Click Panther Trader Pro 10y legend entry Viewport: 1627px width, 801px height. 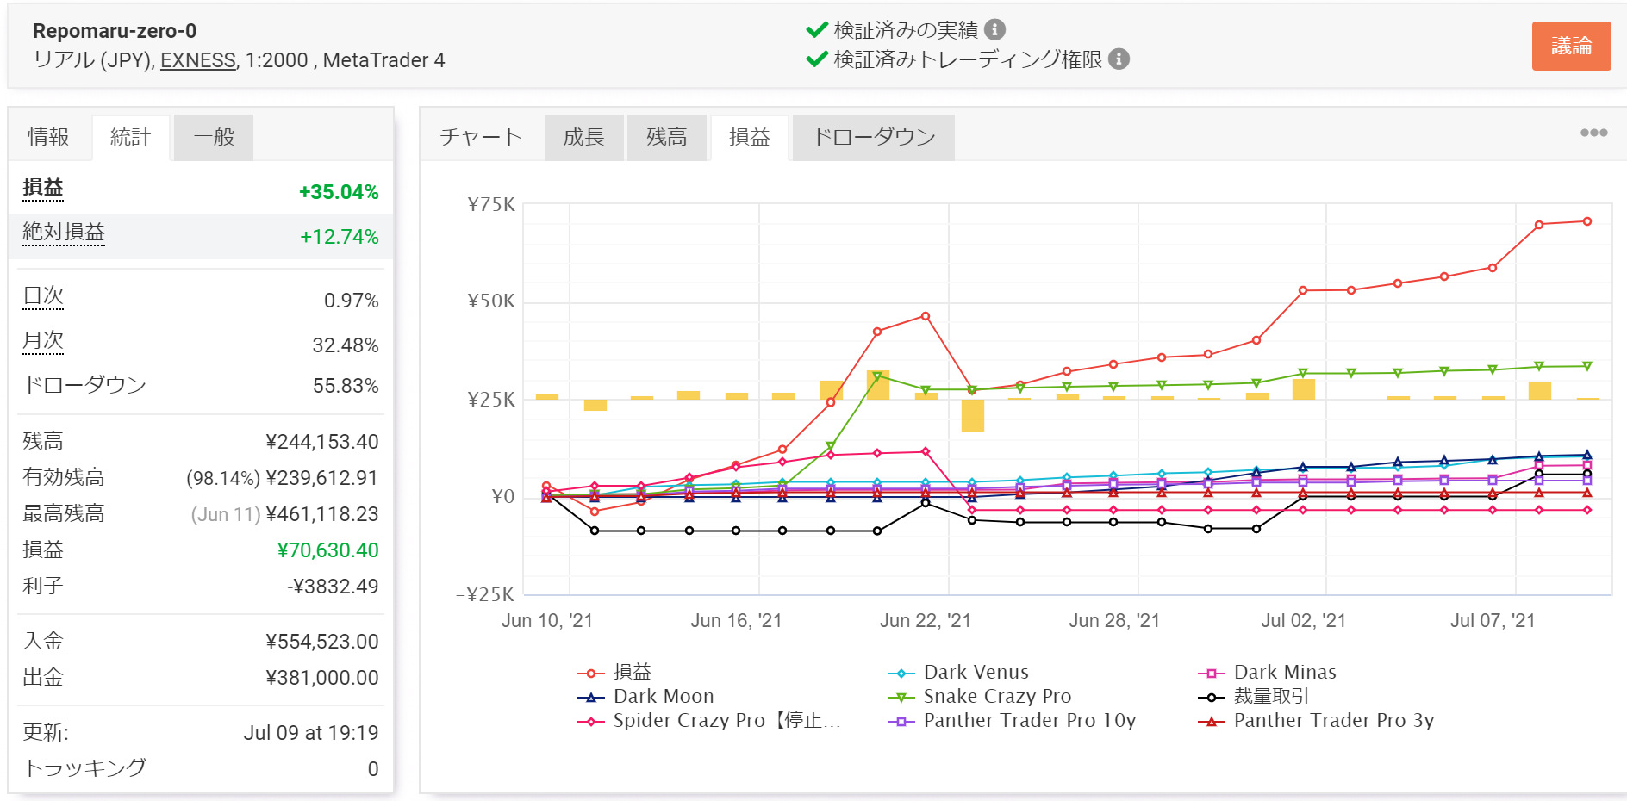[x=1029, y=720]
